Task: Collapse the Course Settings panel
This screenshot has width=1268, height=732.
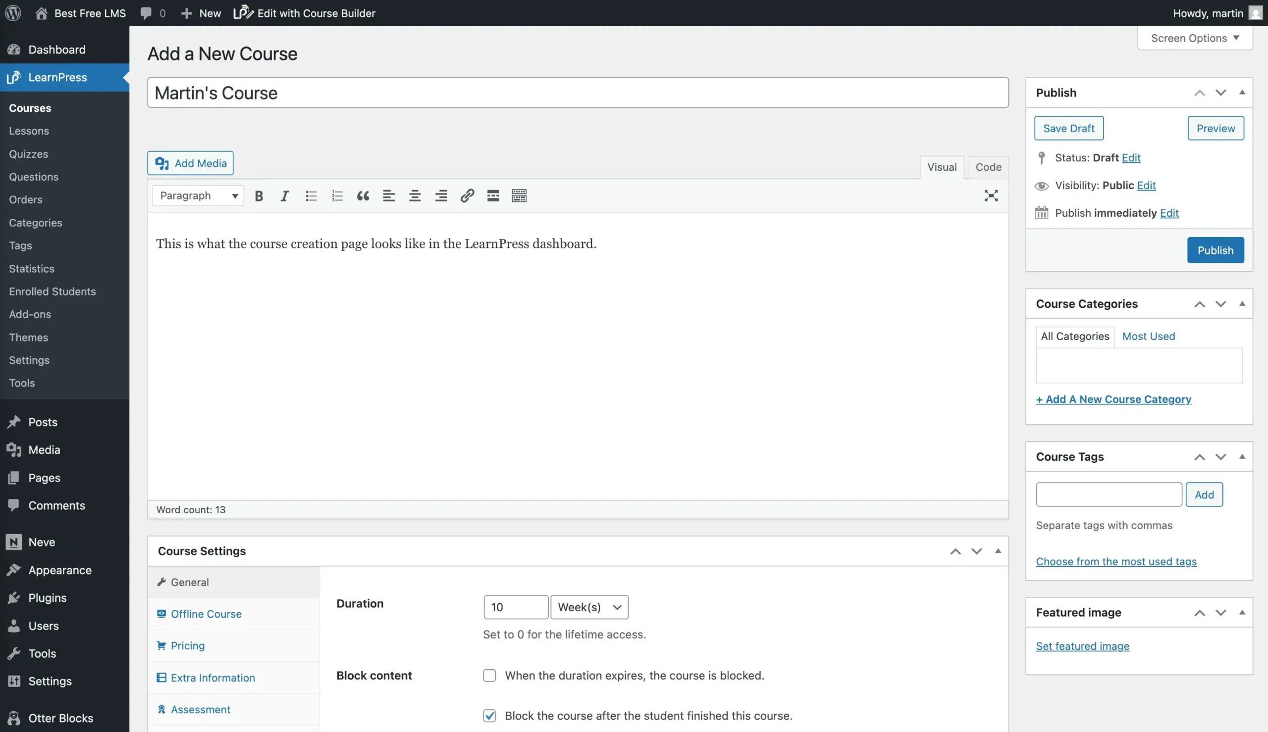Action: [998, 551]
